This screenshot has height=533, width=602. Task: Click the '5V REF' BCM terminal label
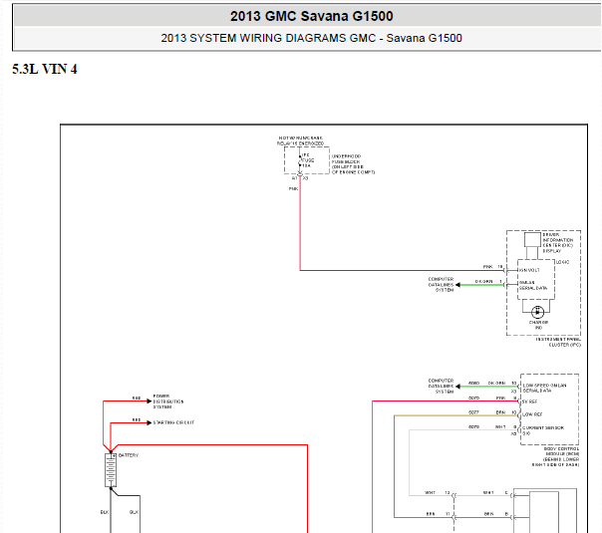click(x=530, y=401)
